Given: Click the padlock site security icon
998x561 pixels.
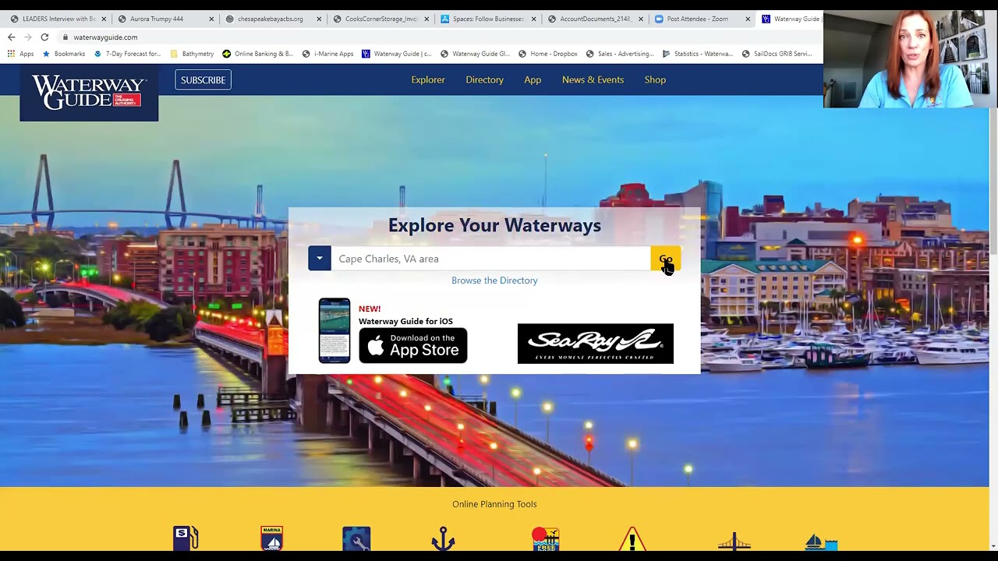Looking at the screenshot, I should (65, 37).
